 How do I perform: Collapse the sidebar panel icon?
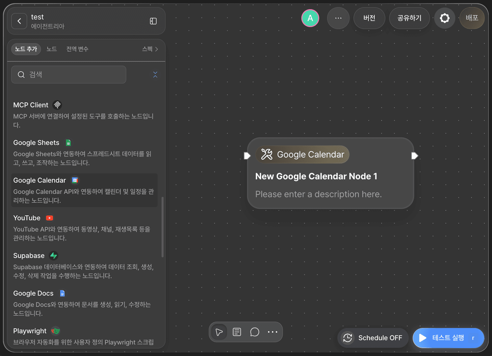point(153,21)
